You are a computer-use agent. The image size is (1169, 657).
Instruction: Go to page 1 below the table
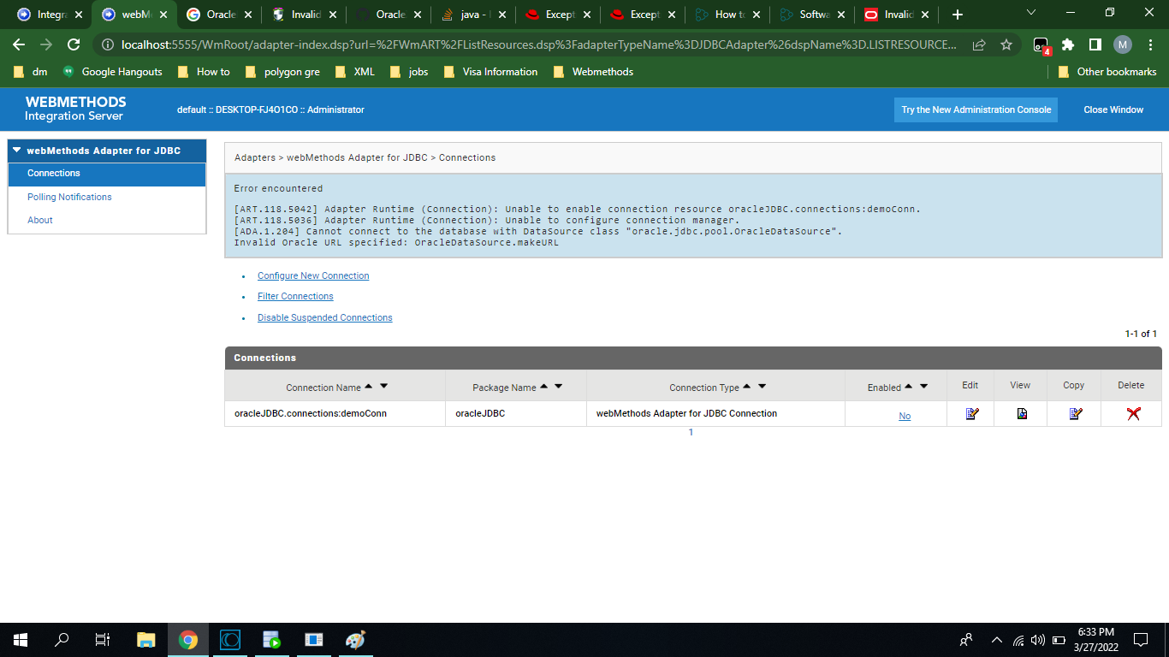(691, 432)
